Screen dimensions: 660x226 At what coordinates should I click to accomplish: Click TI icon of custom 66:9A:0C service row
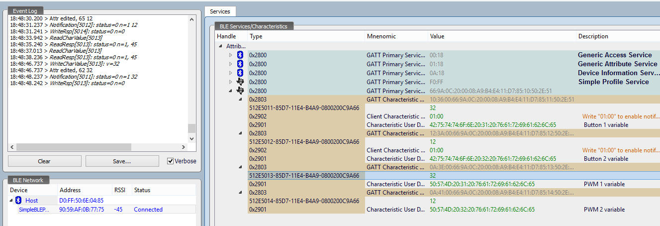240,91
